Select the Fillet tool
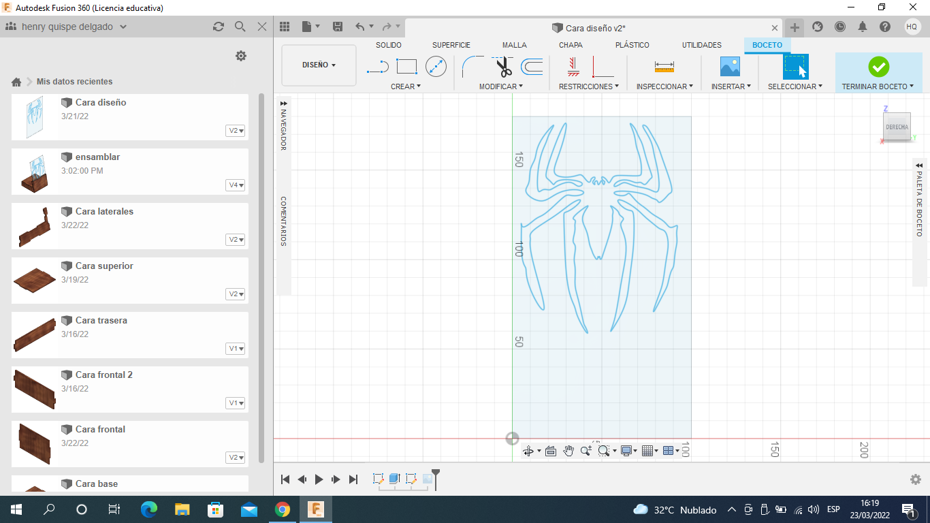Viewport: 930px width, 523px height. click(472, 67)
